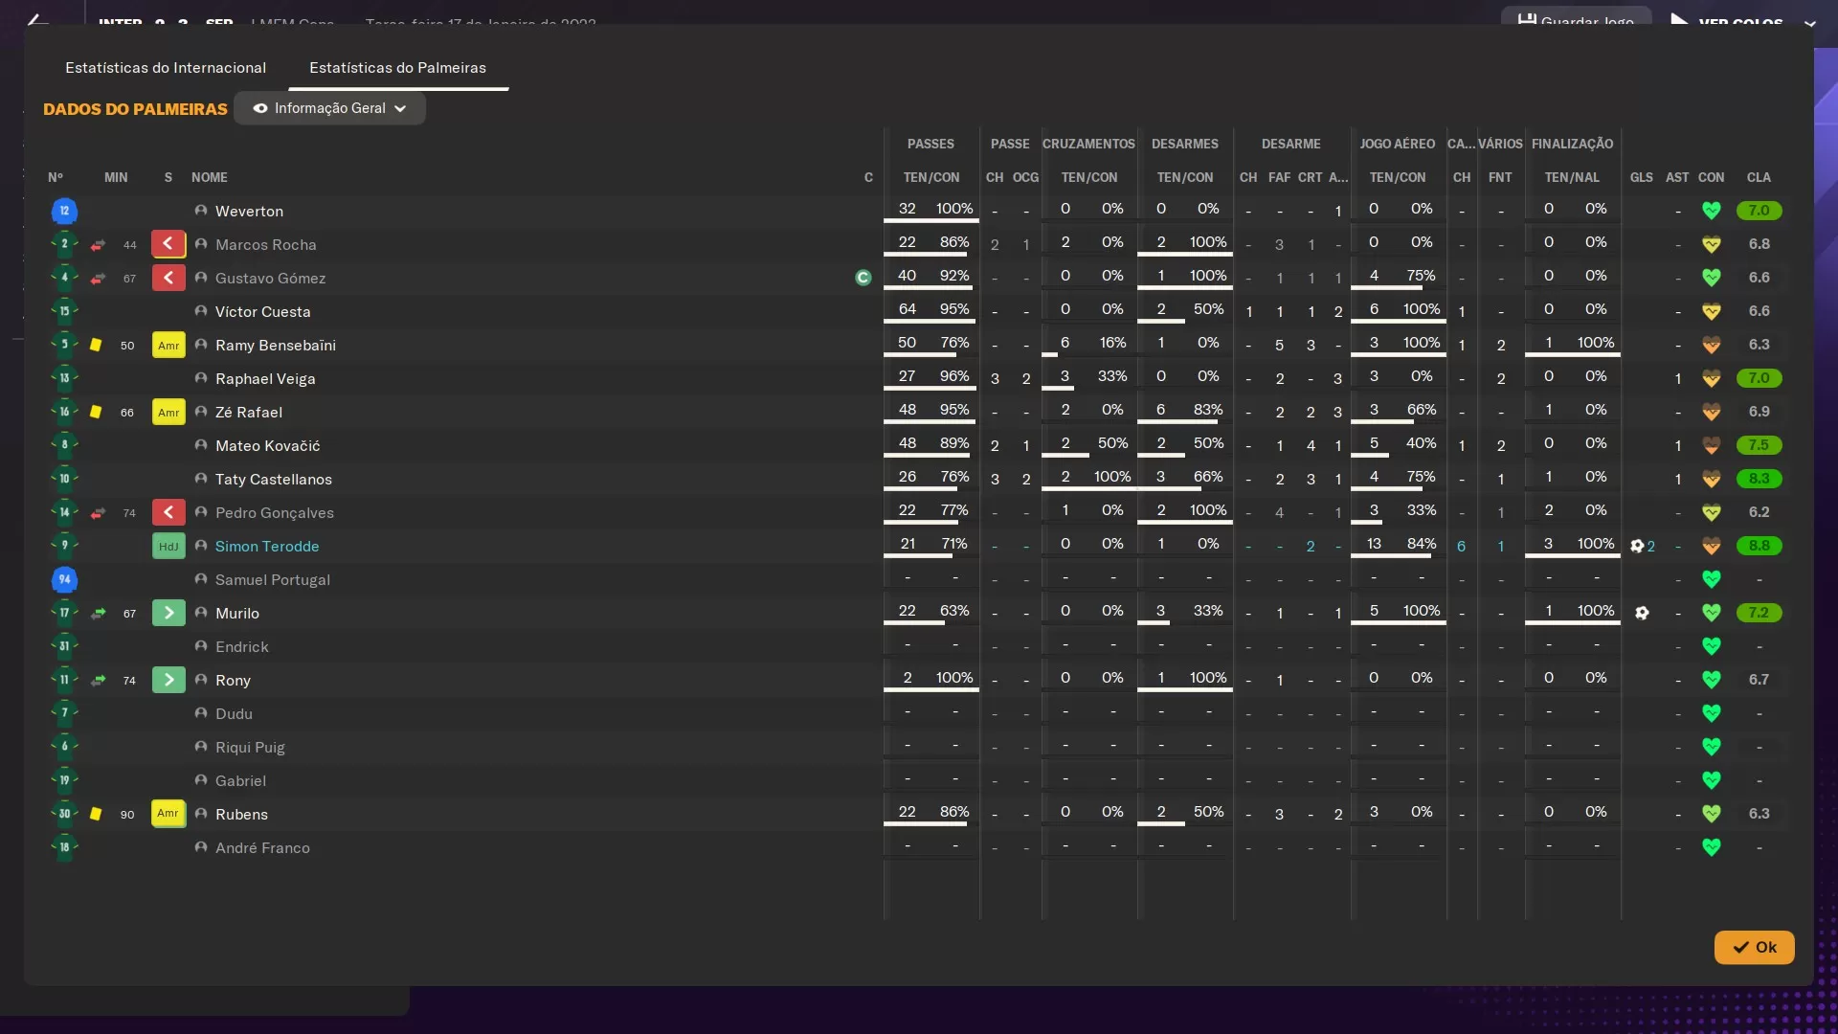Select Taty Castellanos player name
This screenshot has width=1838, height=1034.
pos(273,479)
